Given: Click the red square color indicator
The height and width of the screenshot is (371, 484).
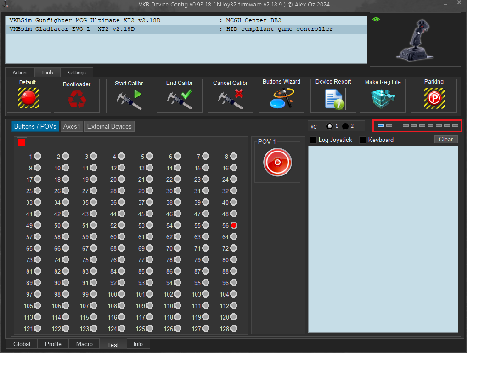Looking at the screenshot, I should [x=22, y=142].
